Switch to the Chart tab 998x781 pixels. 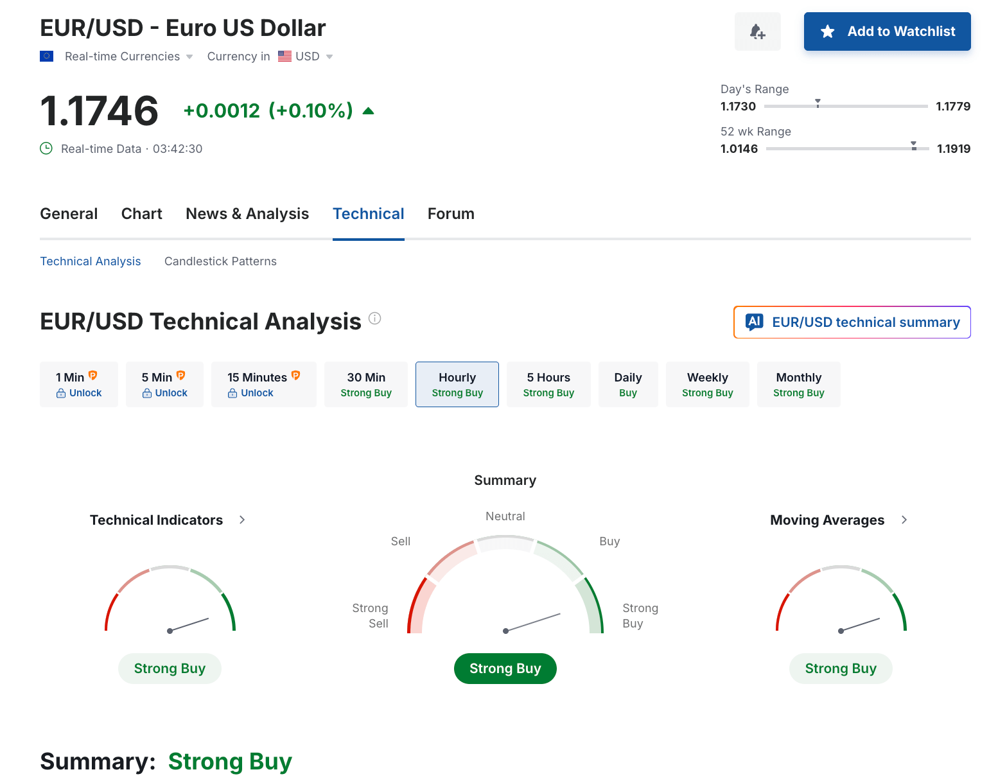click(141, 214)
